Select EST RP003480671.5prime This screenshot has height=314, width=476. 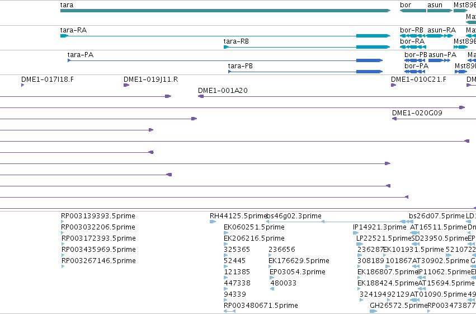coord(229,311)
